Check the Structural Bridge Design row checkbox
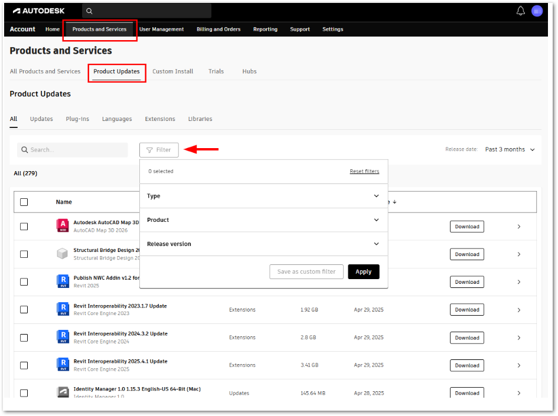Image resolution: width=558 pixels, height=416 pixels. (x=24, y=254)
